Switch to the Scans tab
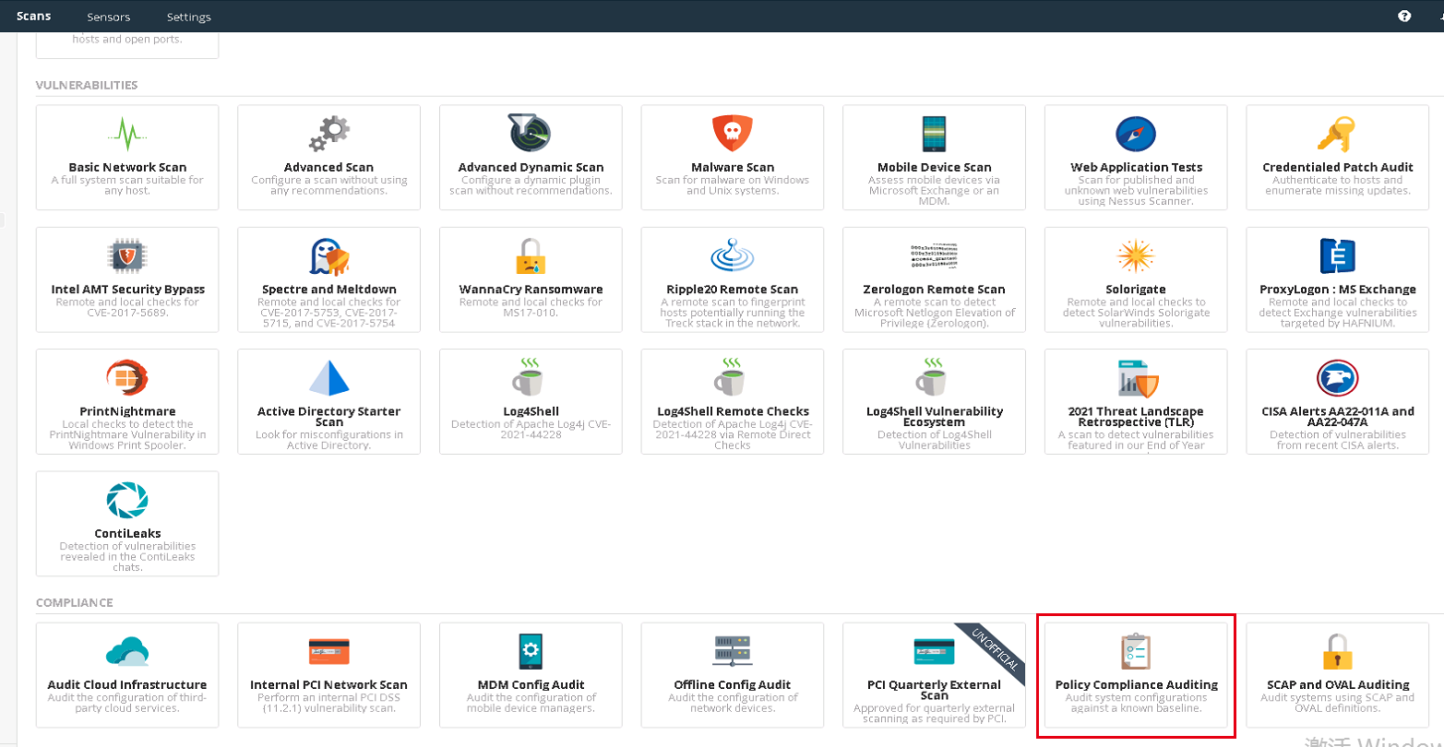The image size is (1444, 747). (34, 16)
